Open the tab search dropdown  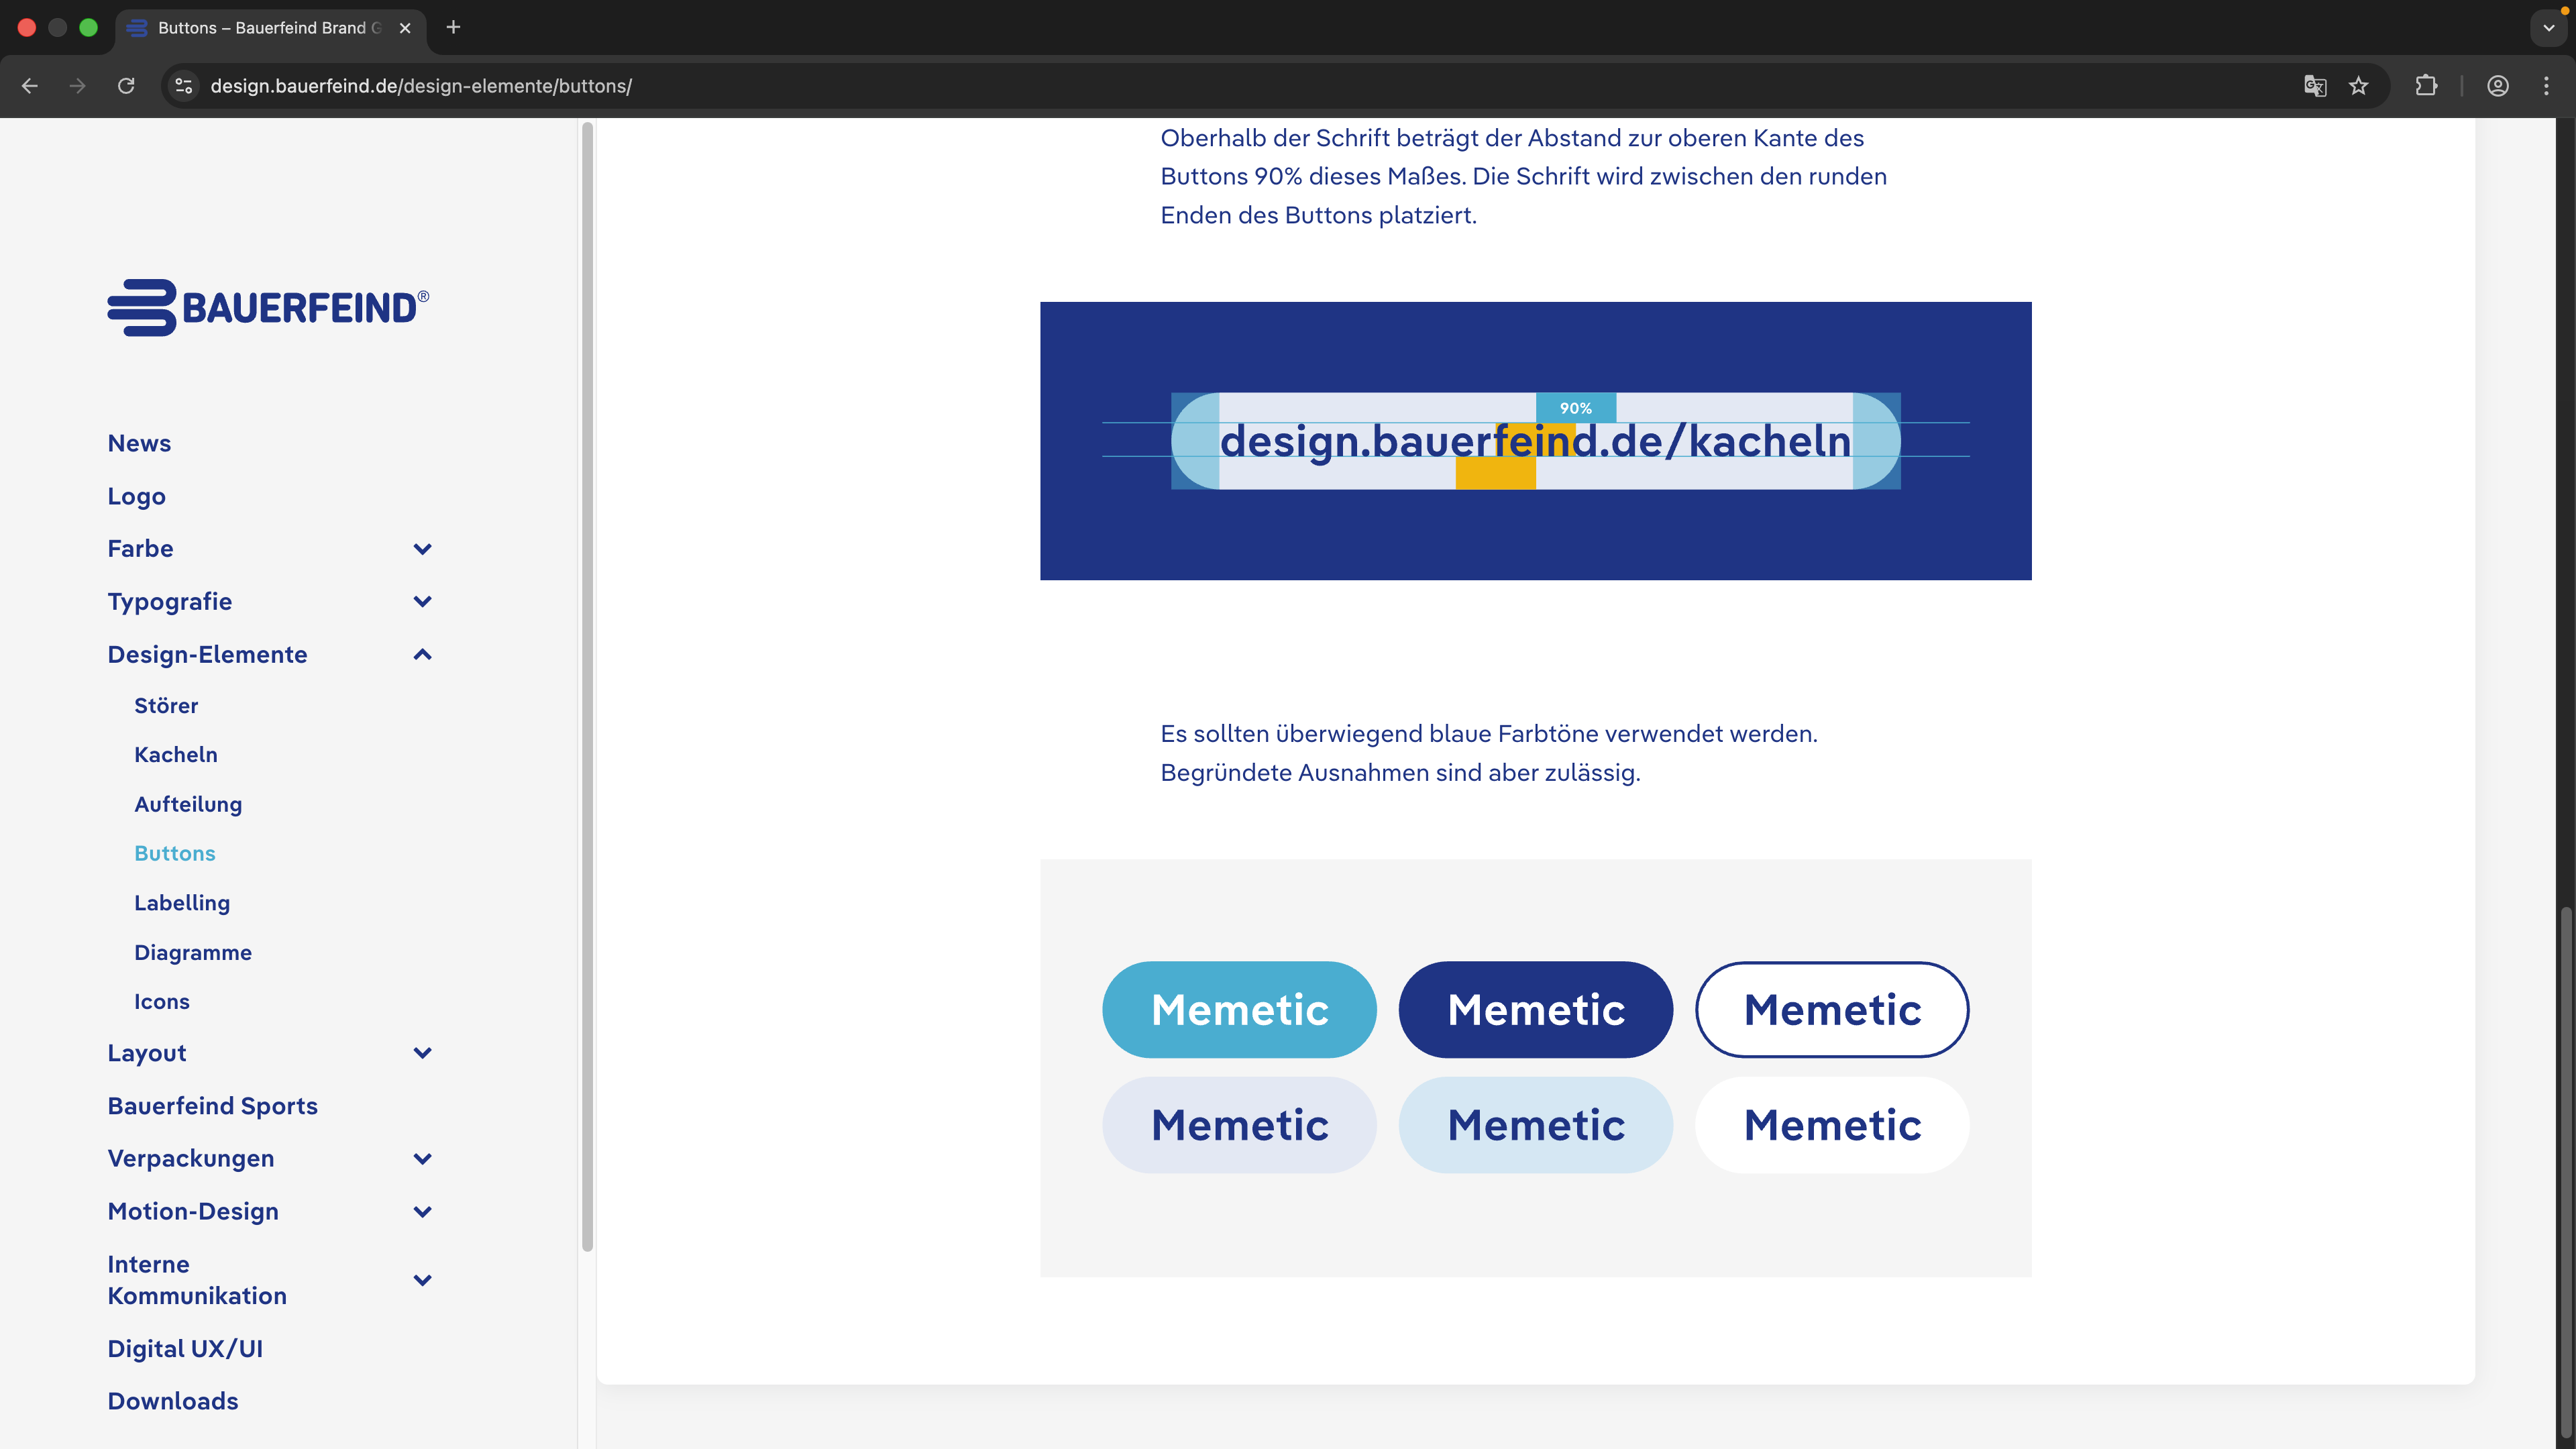click(2548, 28)
